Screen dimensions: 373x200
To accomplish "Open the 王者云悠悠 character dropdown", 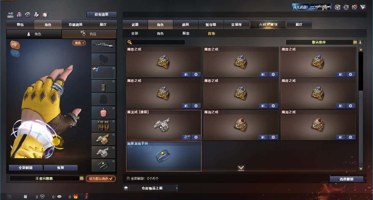I will (x=82, y=178).
